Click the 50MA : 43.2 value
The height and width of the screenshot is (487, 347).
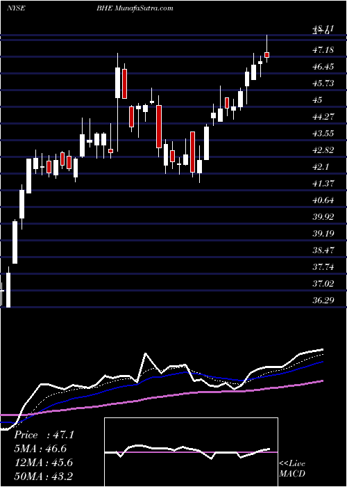pos(43,476)
